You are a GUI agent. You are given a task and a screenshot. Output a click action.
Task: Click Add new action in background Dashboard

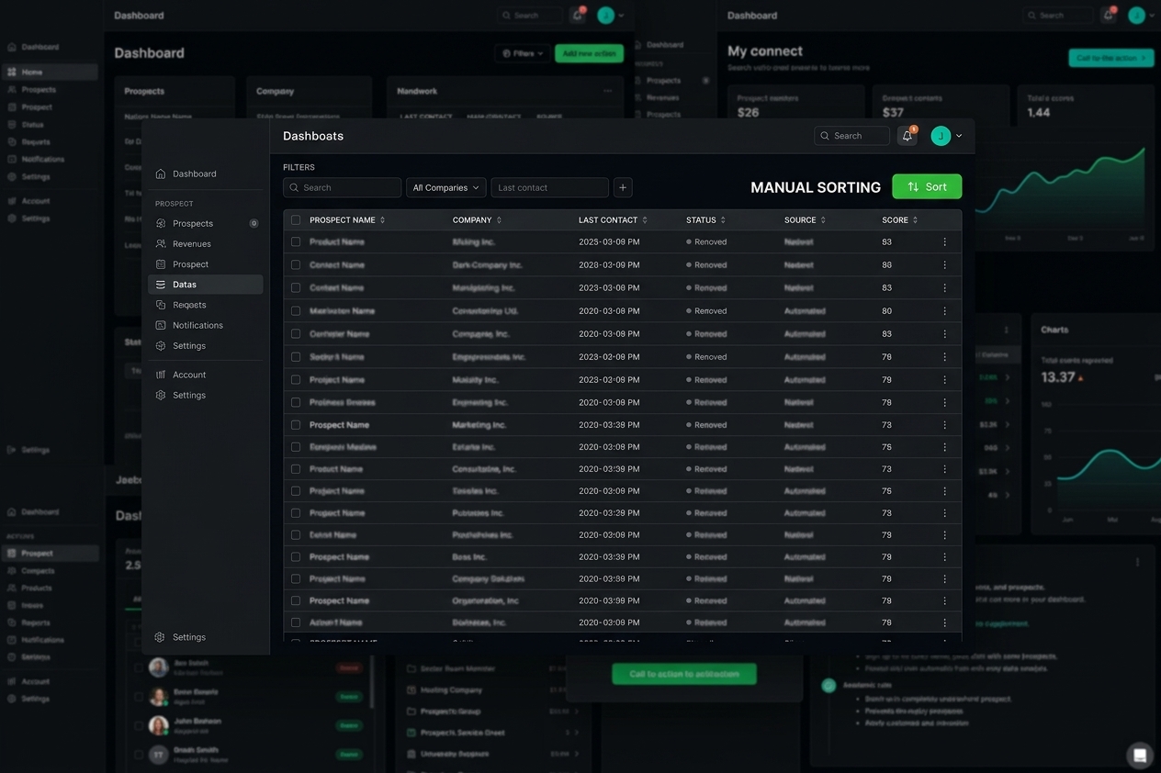click(589, 53)
